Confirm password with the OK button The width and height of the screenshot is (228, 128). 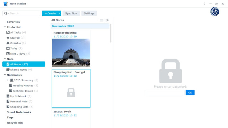190,92
